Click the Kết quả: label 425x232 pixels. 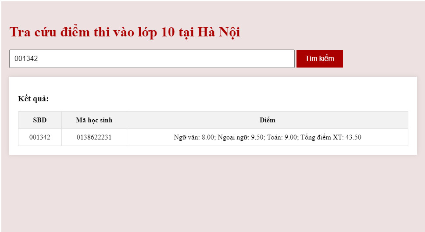(33, 99)
